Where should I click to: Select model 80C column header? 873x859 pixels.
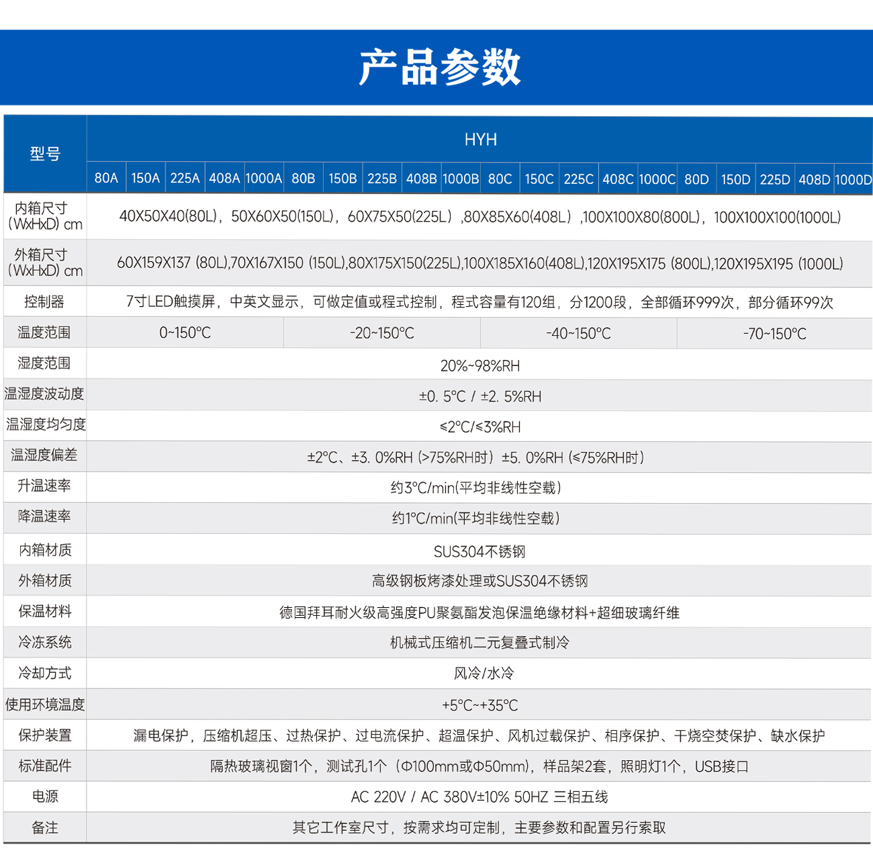point(500,178)
